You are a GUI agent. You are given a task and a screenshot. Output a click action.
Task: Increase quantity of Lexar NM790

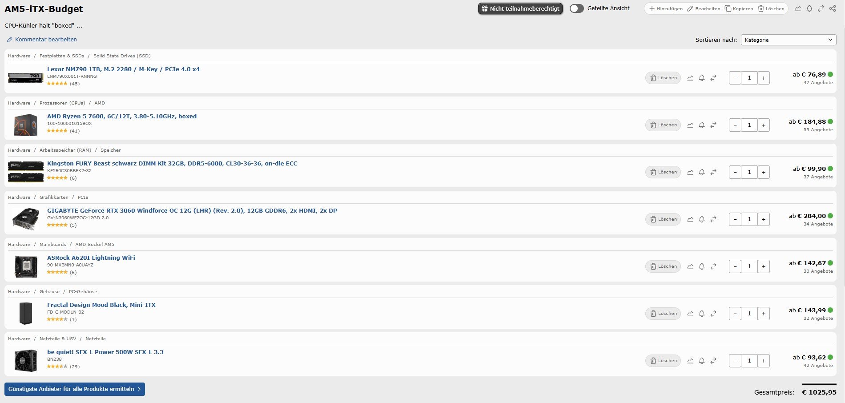point(764,78)
